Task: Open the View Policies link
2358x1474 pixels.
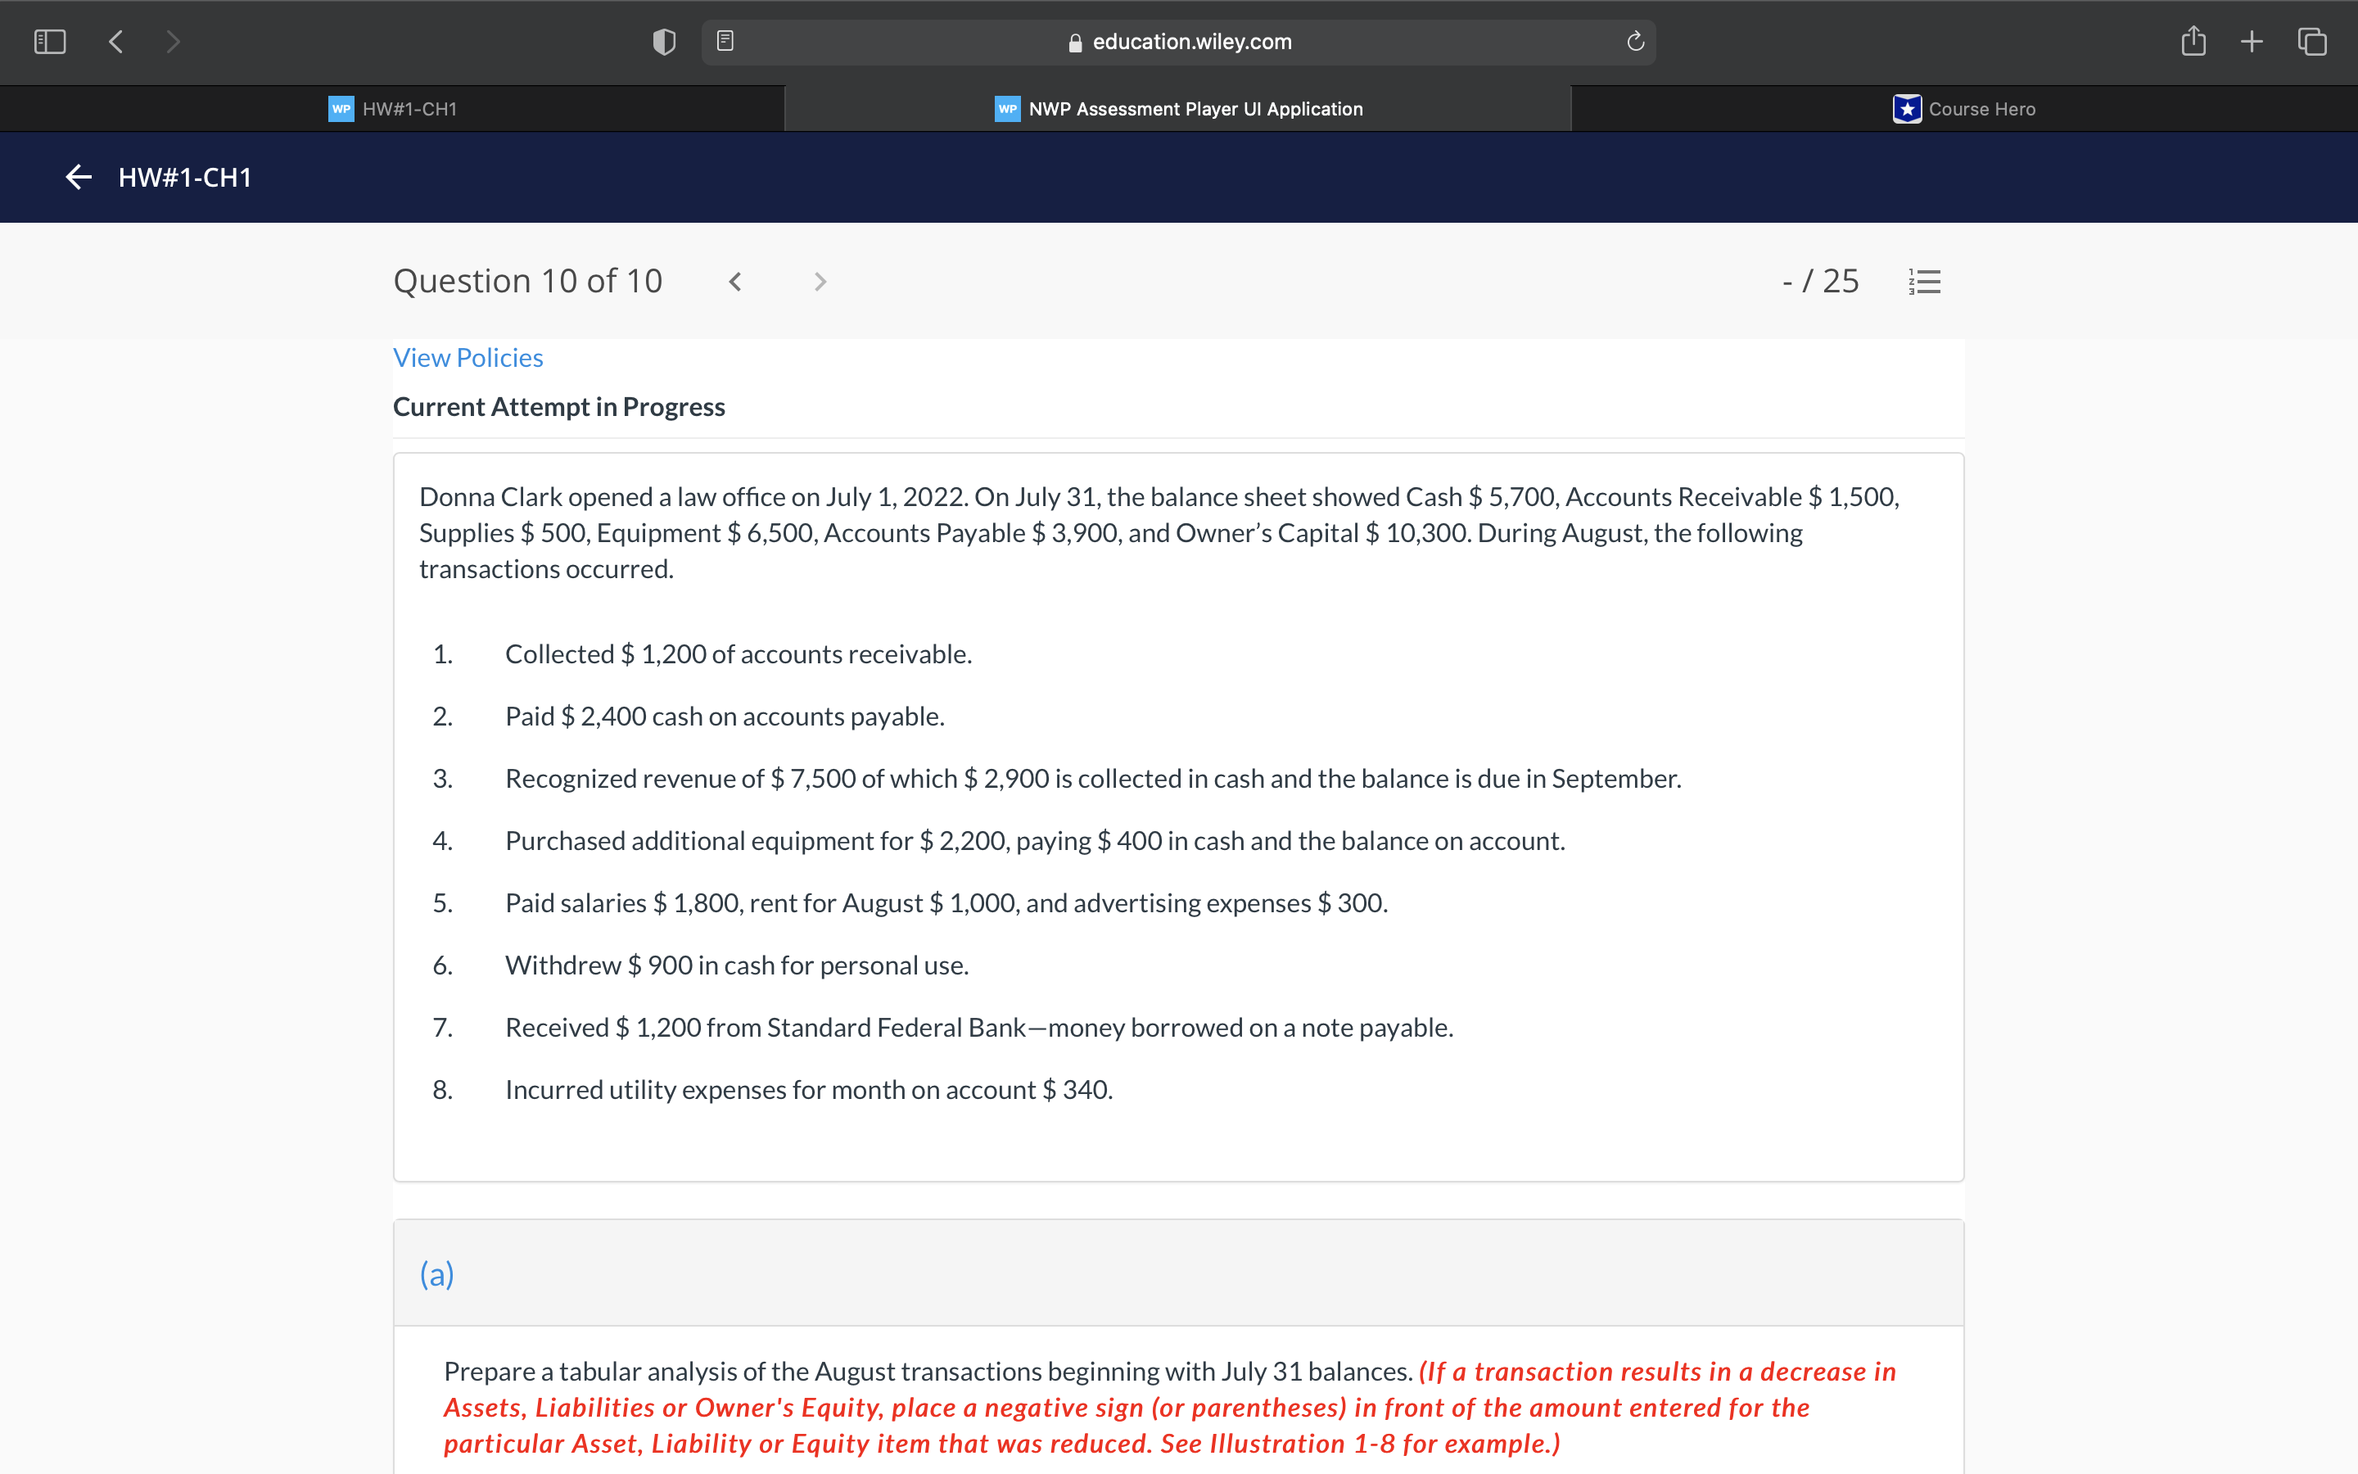Action: (x=468, y=357)
